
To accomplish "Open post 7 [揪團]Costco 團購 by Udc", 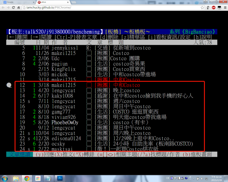I will point(112,59).
